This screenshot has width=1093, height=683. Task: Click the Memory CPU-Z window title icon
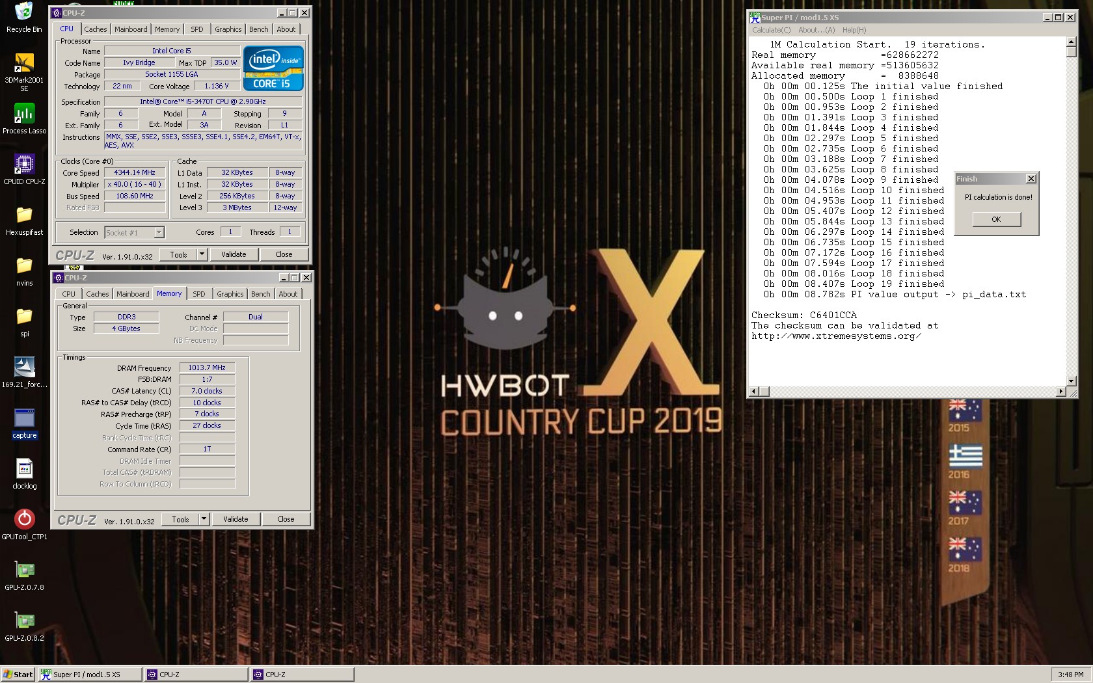point(59,278)
